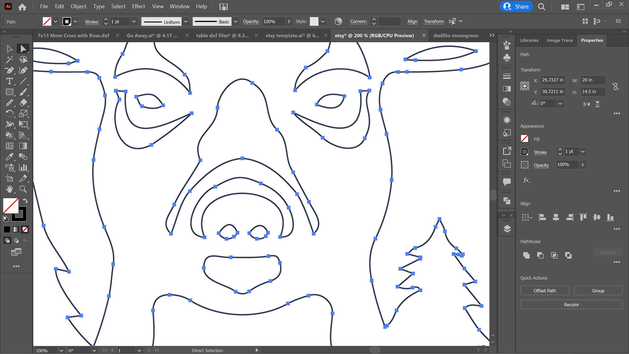Open the fill color dropdown in control bar
This screenshot has width=629, height=354.
[x=56, y=22]
